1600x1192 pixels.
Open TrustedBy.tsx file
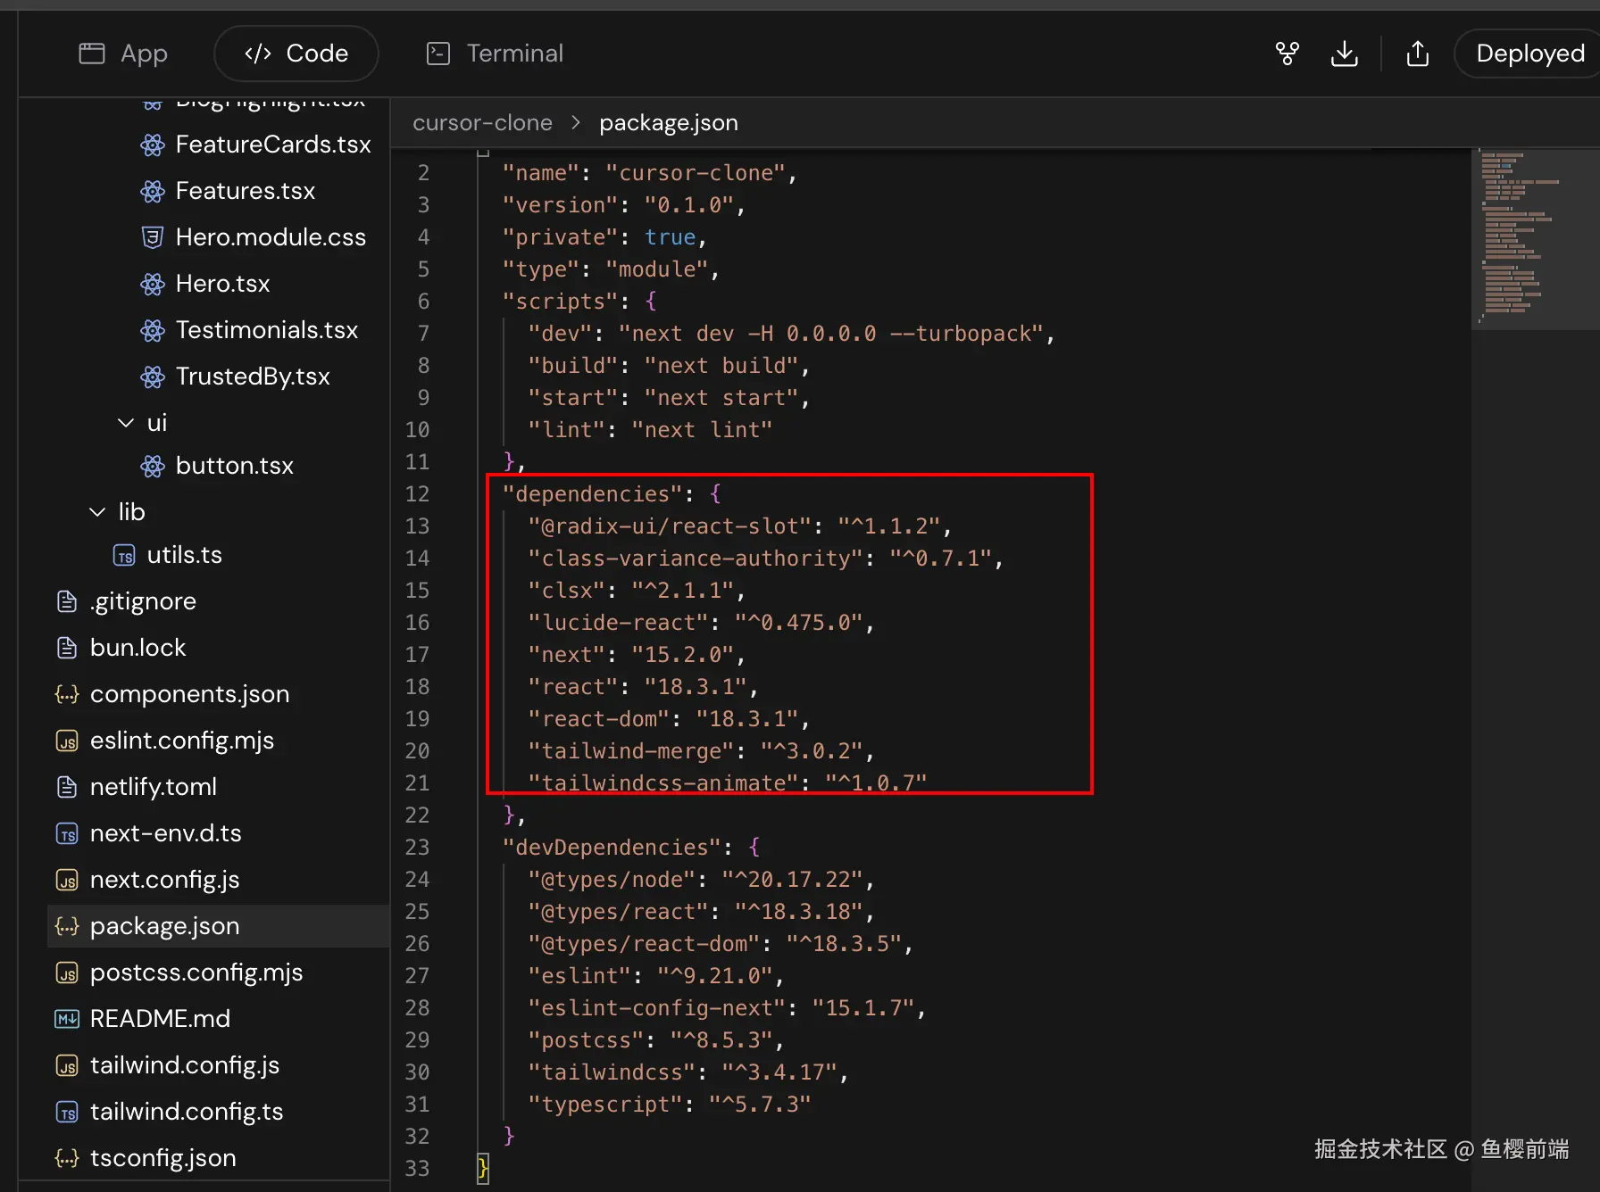253,377
